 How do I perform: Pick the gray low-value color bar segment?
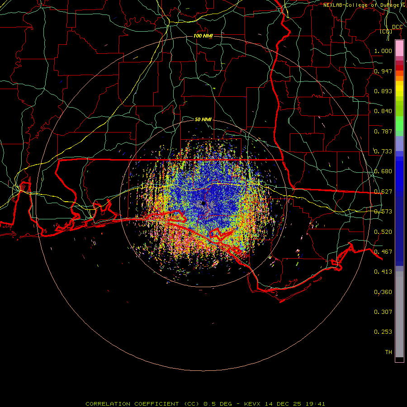click(x=399, y=314)
